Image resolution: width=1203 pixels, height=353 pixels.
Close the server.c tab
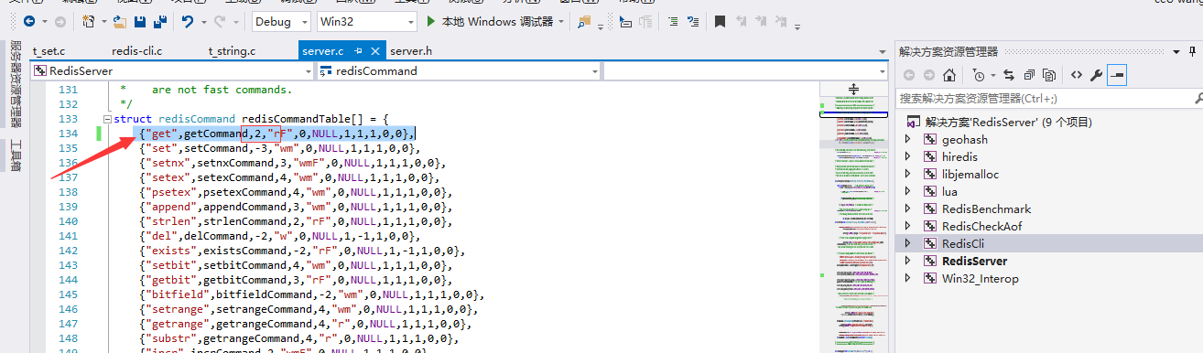tap(376, 51)
